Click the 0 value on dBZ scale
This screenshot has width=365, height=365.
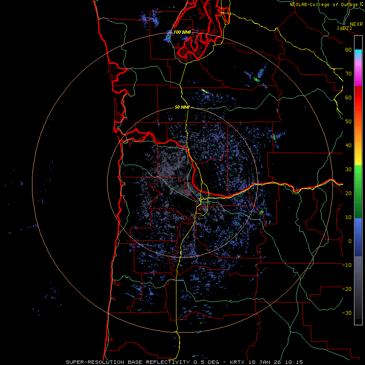point(350,241)
